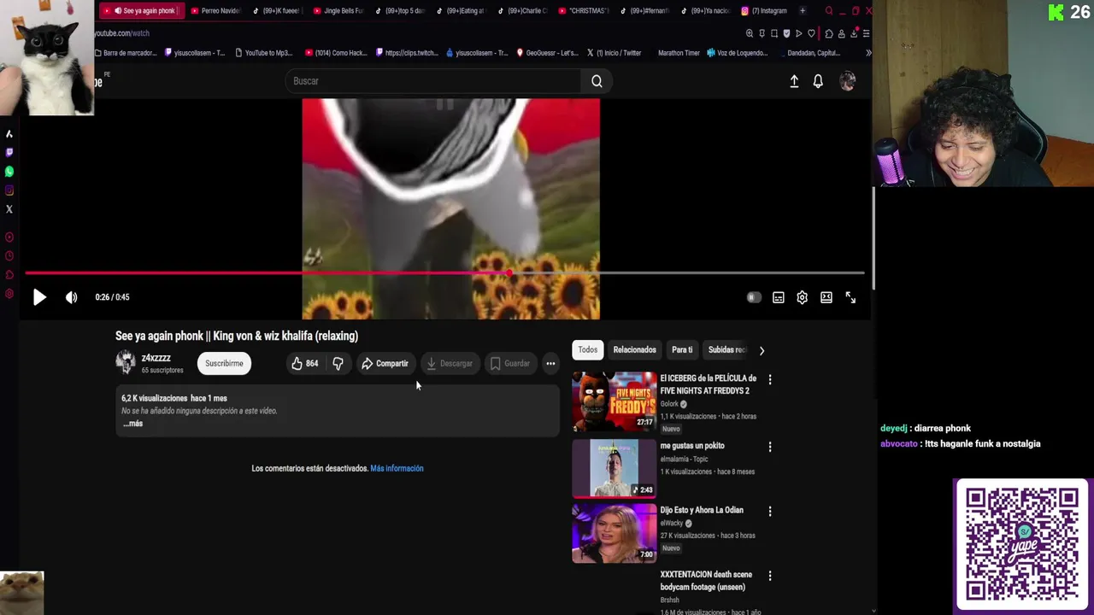Open the z4xzzzz channel avatar

click(x=126, y=363)
